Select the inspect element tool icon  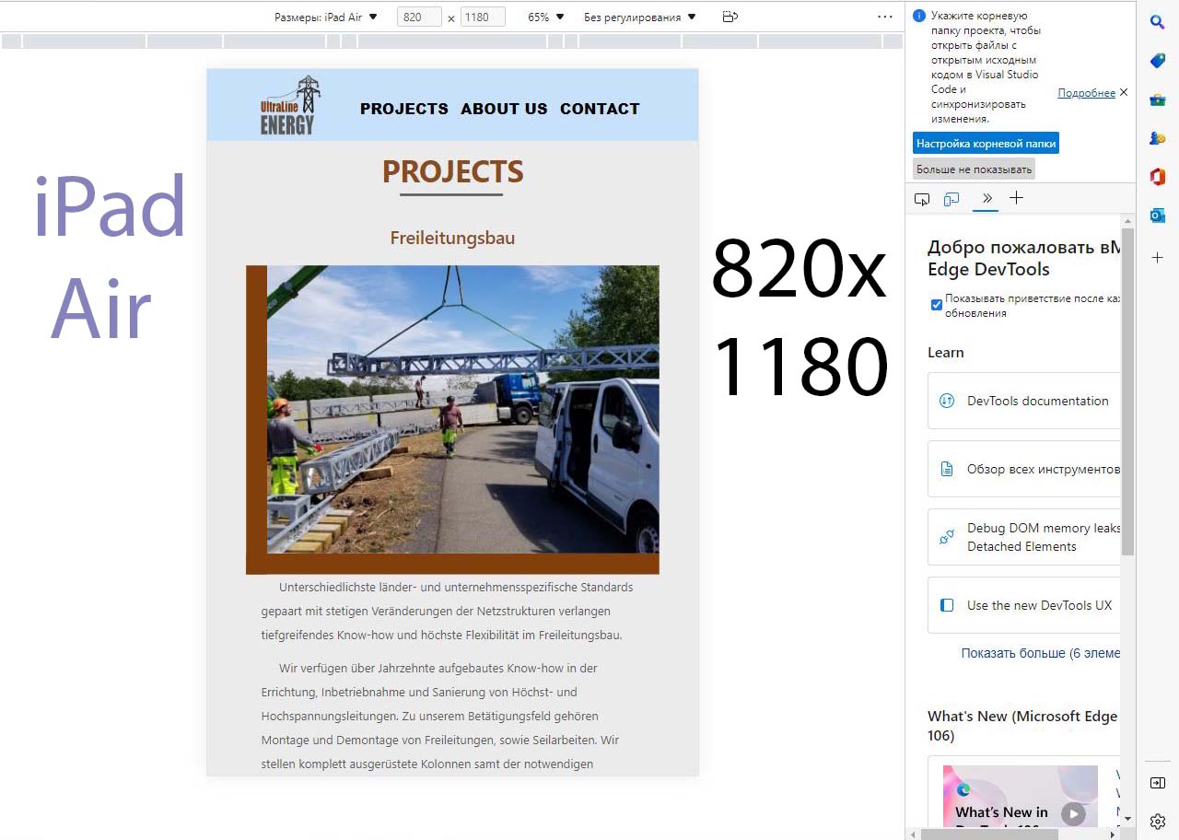pyautogui.click(x=922, y=199)
